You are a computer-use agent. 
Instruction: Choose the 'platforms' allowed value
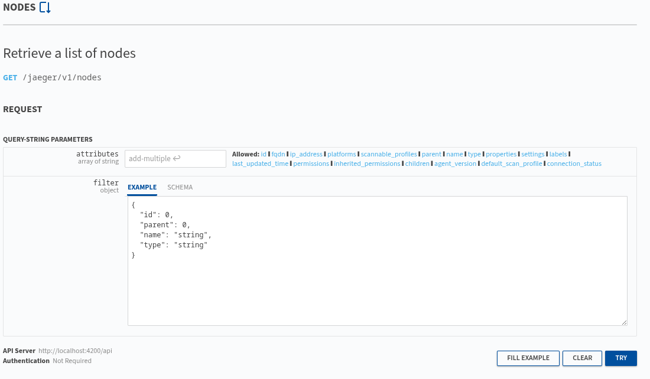pyautogui.click(x=342, y=154)
